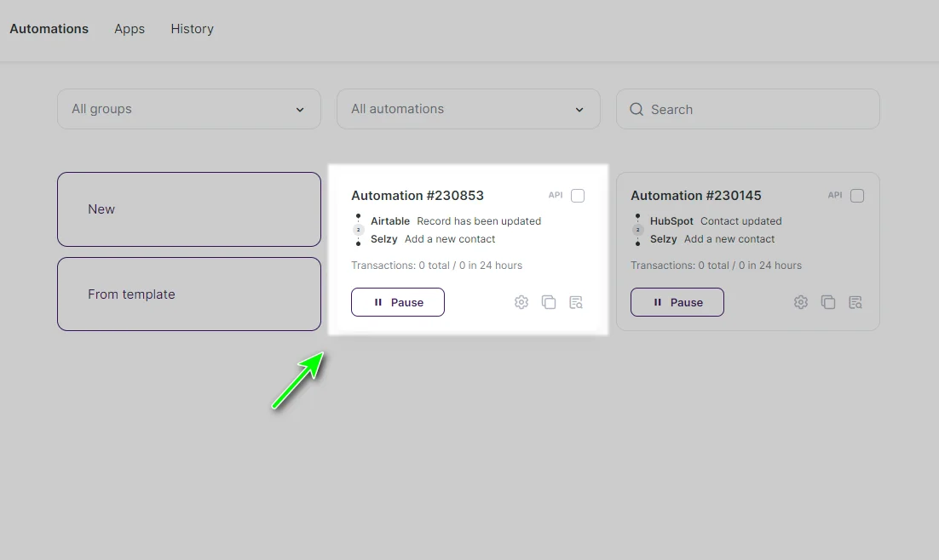Open the All automations dropdown

click(468, 109)
